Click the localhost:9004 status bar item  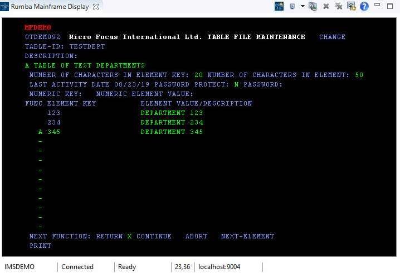click(219, 267)
